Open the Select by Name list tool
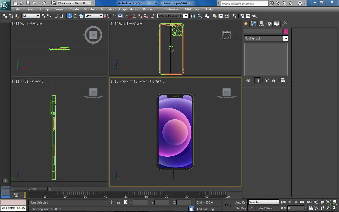 49,16
